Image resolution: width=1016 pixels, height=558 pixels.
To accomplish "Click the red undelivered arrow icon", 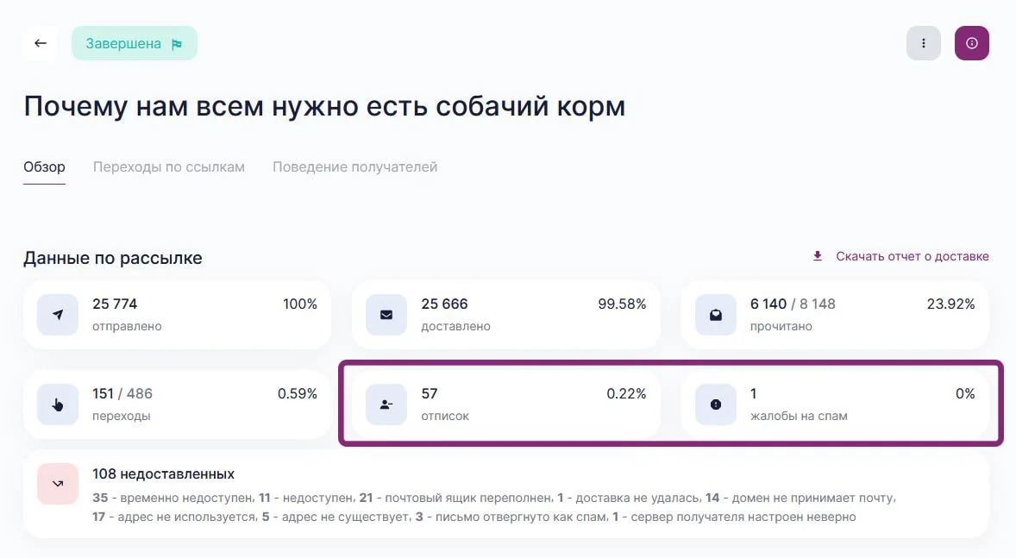I will (x=58, y=484).
